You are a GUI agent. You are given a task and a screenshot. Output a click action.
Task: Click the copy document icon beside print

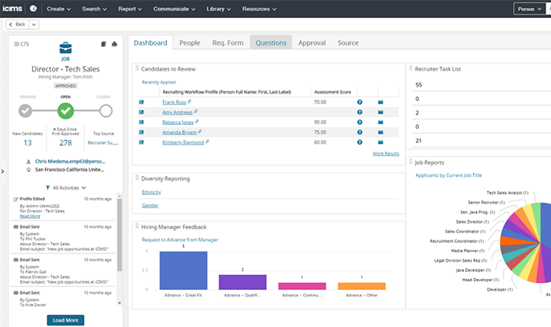pyautogui.click(x=104, y=44)
